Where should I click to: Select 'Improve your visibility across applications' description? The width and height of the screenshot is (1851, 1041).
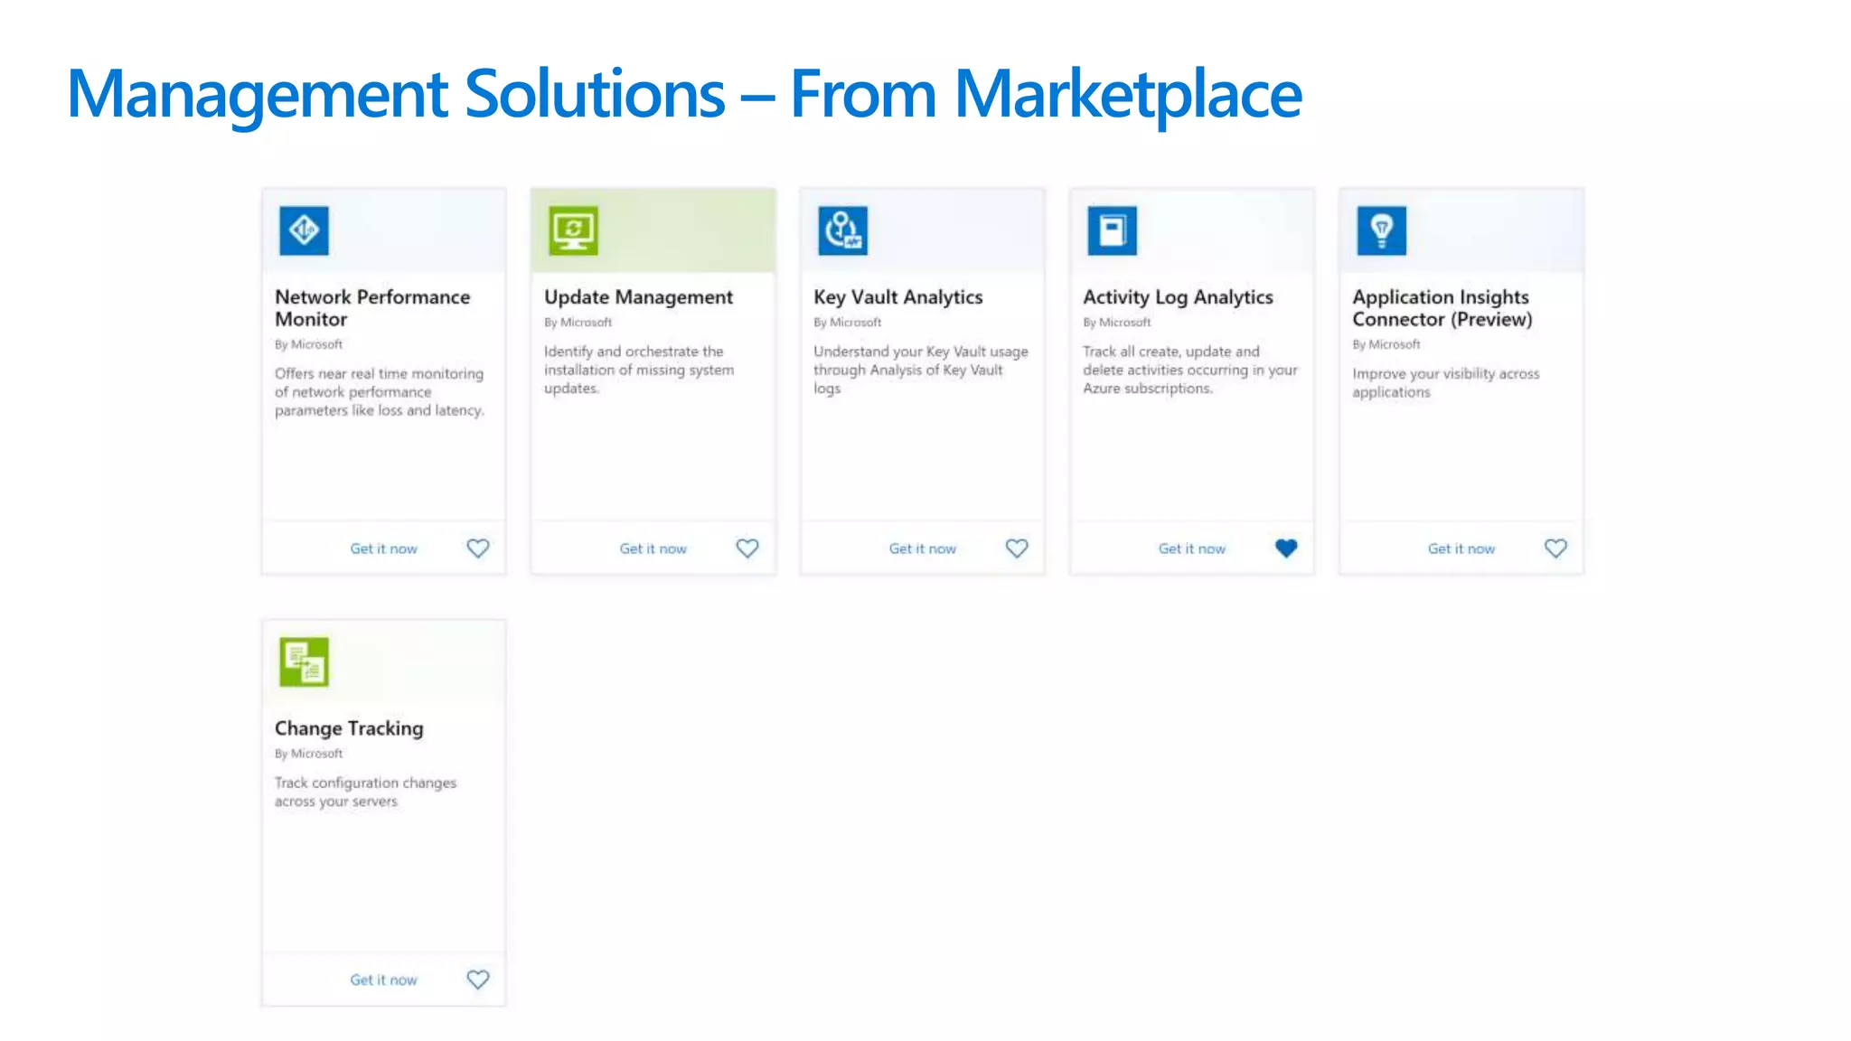pyautogui.click(x=1445, y=383)
